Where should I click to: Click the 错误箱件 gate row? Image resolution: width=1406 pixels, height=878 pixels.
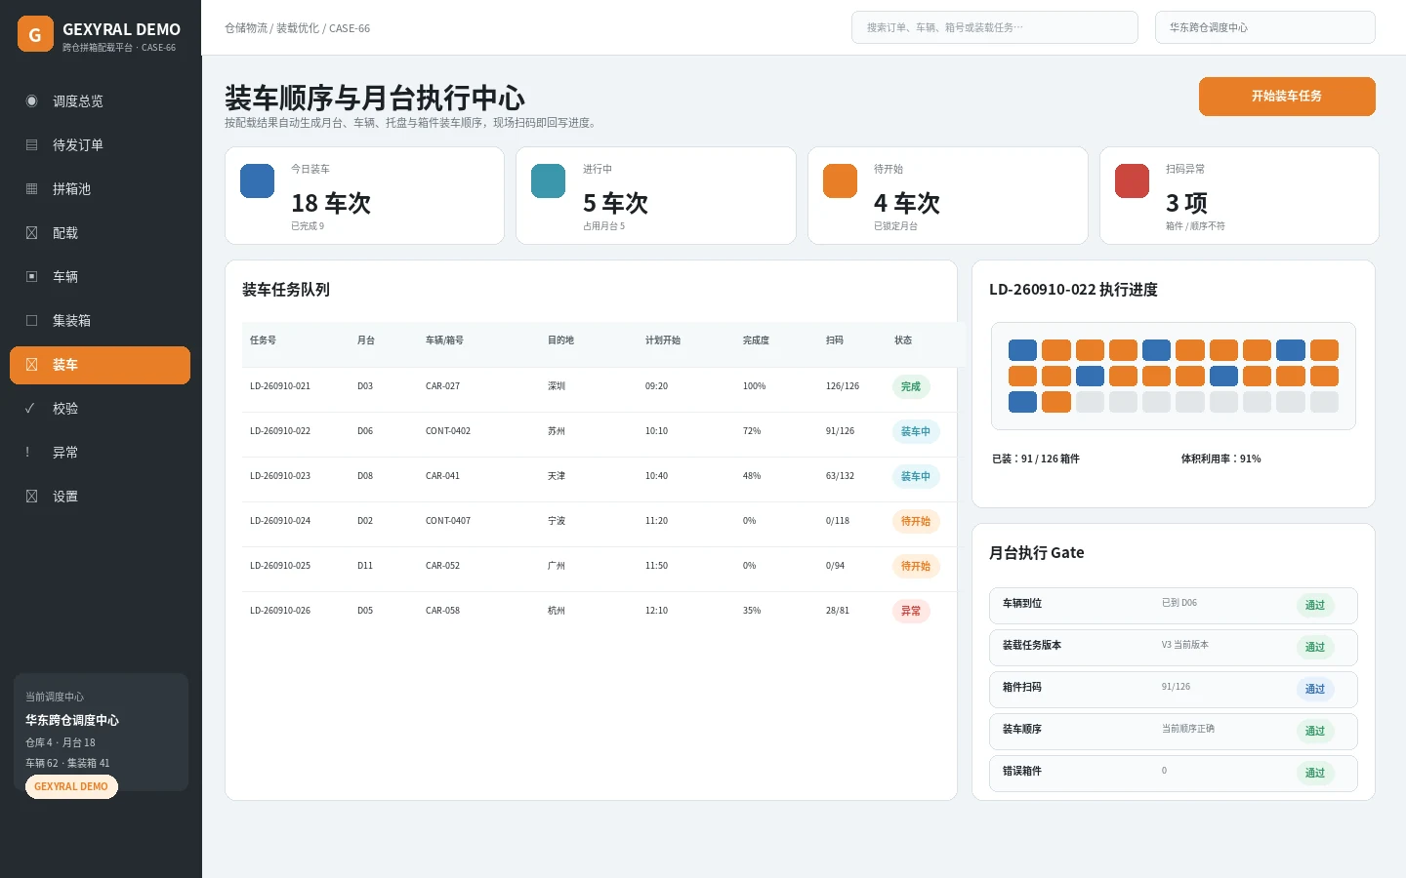tap(1174, 774)
